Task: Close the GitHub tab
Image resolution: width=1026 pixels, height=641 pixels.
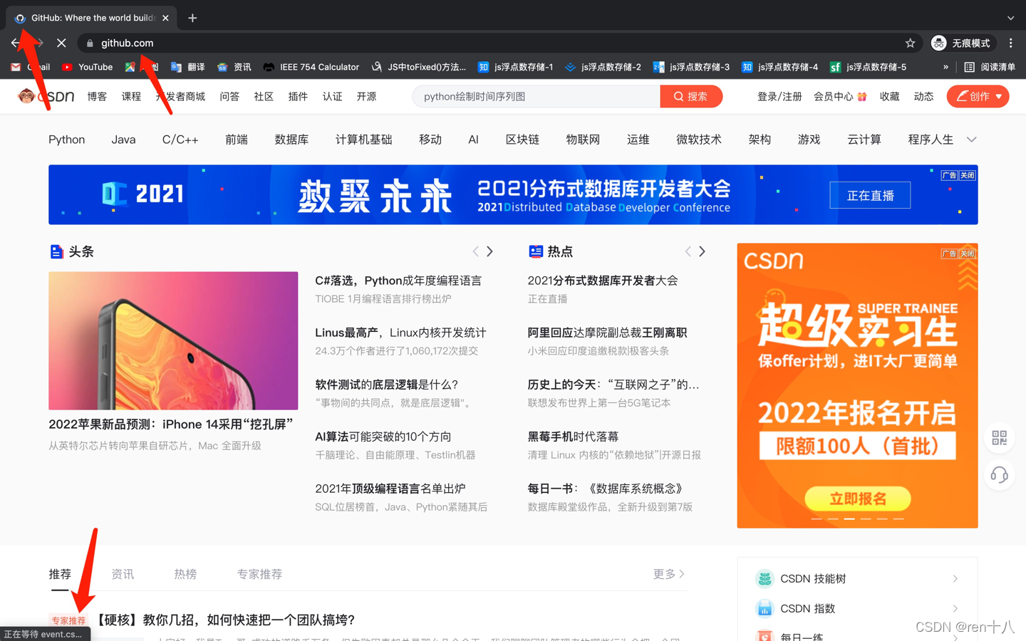Action: coord(165,18)
